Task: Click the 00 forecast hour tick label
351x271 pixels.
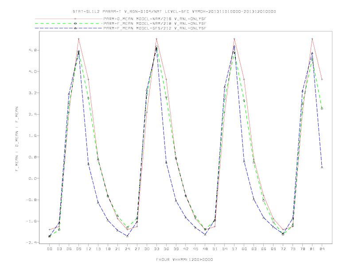Action: [50, 249]
